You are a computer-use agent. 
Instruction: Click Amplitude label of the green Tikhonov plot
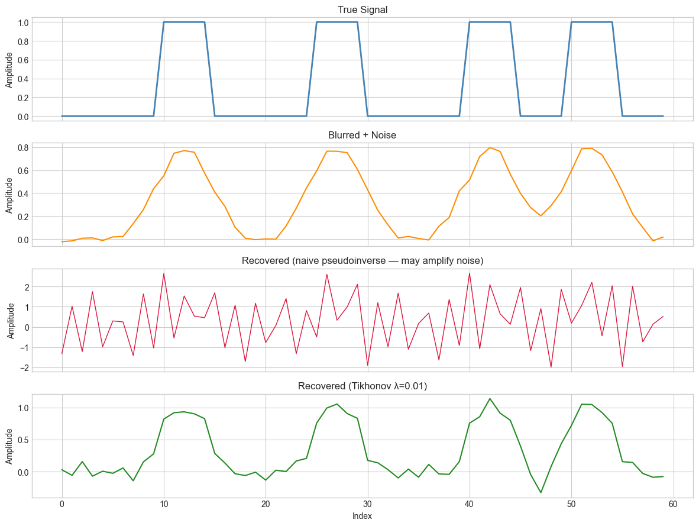(x=9, y=446)
